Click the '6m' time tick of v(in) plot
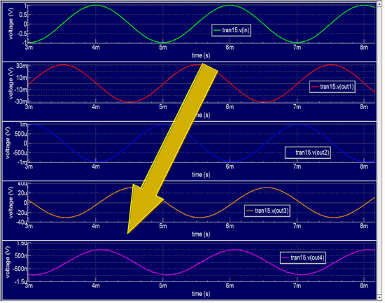385x303 pixels. (230, 48)
